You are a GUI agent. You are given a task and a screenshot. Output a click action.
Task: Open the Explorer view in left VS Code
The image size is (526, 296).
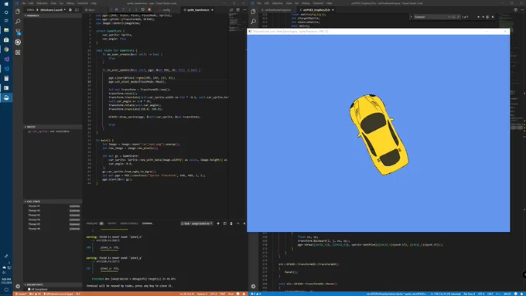[18, 12]
